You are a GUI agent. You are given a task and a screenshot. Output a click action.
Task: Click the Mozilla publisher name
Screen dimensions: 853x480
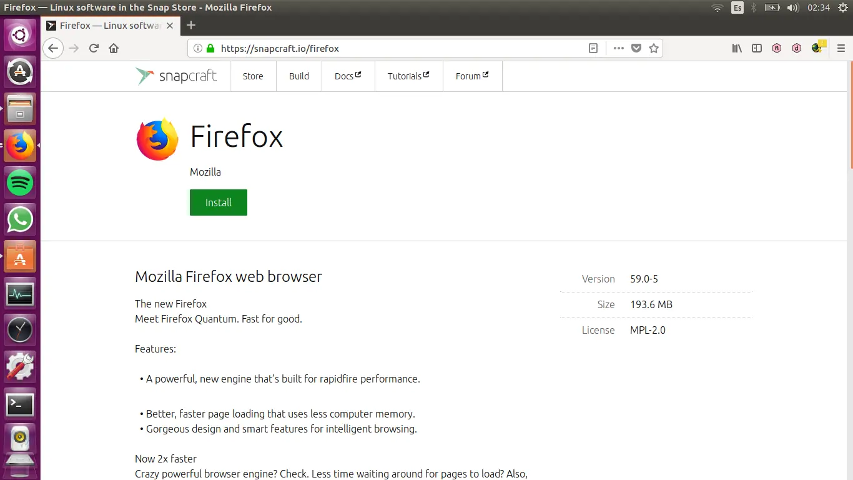[x=205, y=172]
